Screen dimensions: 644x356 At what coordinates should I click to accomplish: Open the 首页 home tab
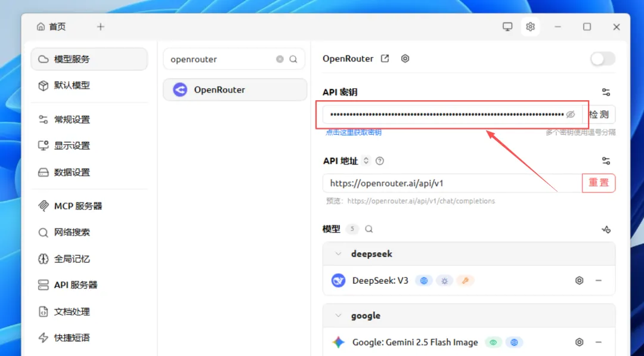pyautogui.click(x=51, y=27)
